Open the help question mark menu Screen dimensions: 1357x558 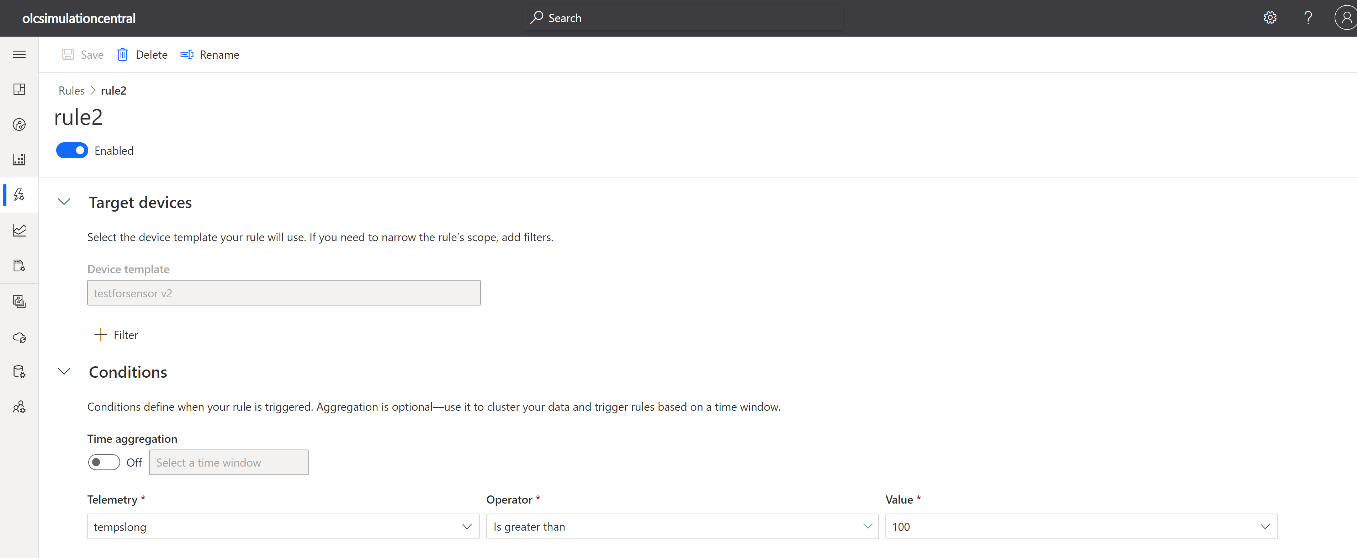[x=1308, y=17]
